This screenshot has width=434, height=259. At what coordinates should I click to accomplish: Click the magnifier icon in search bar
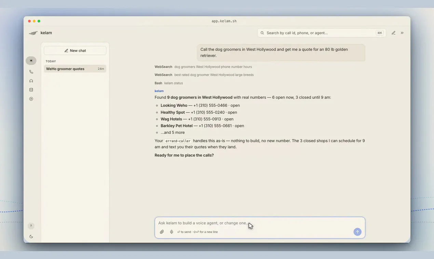pos(262,33)
